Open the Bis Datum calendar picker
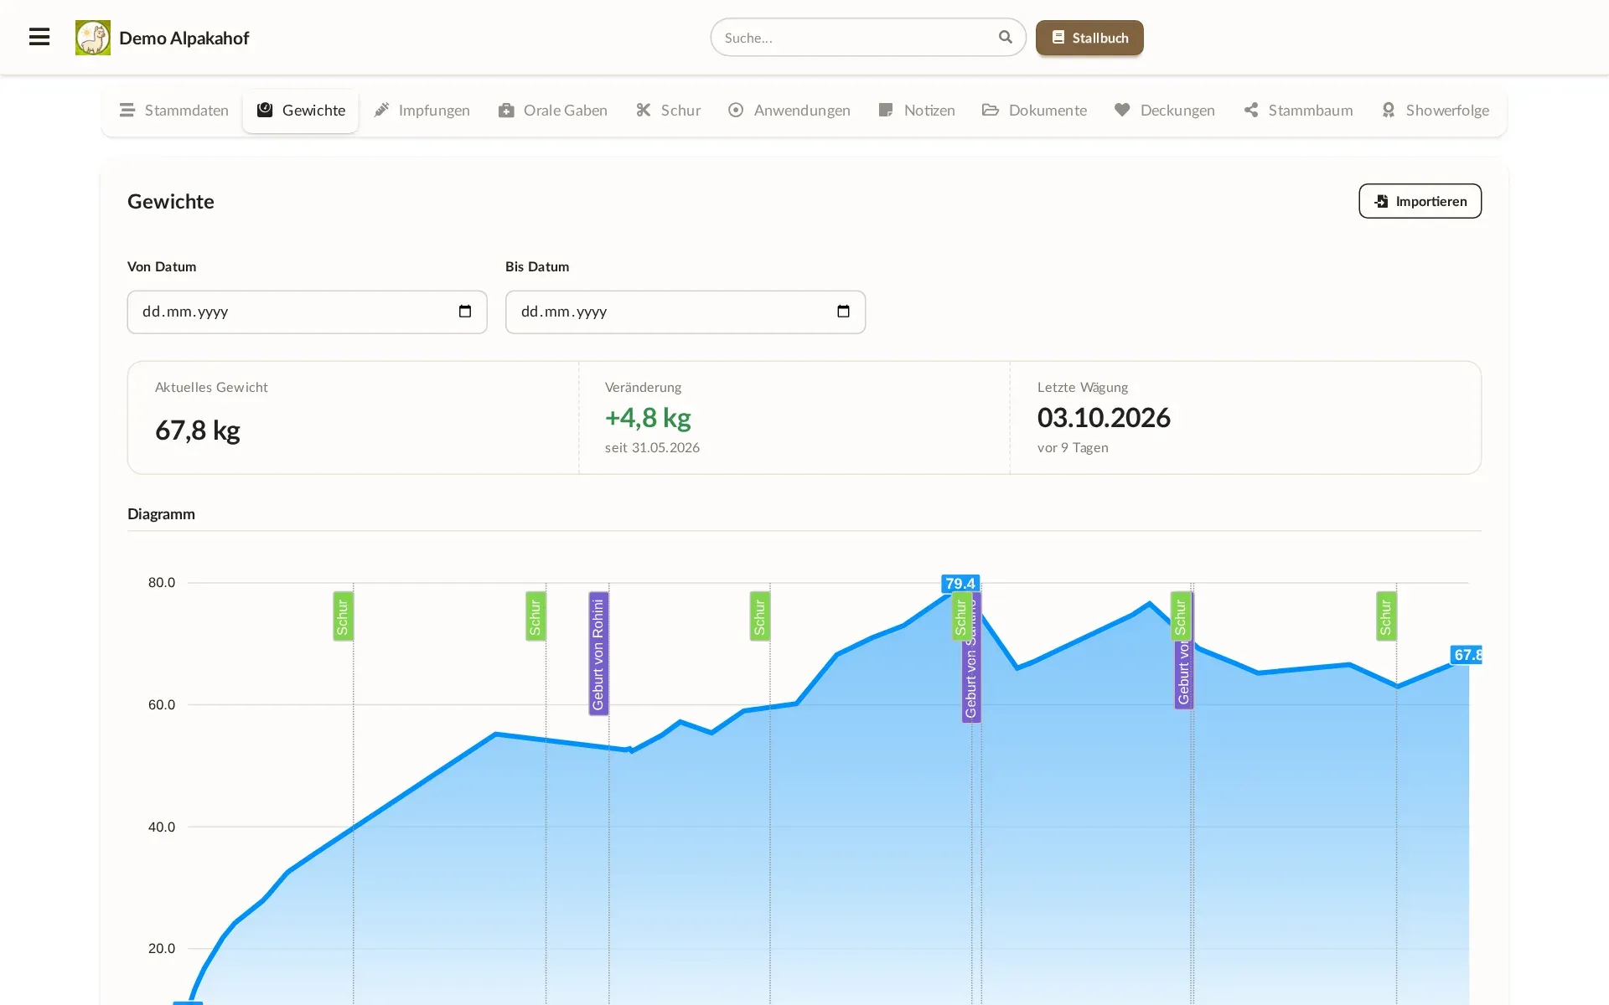1609x1005 pixels. point(843,312)
